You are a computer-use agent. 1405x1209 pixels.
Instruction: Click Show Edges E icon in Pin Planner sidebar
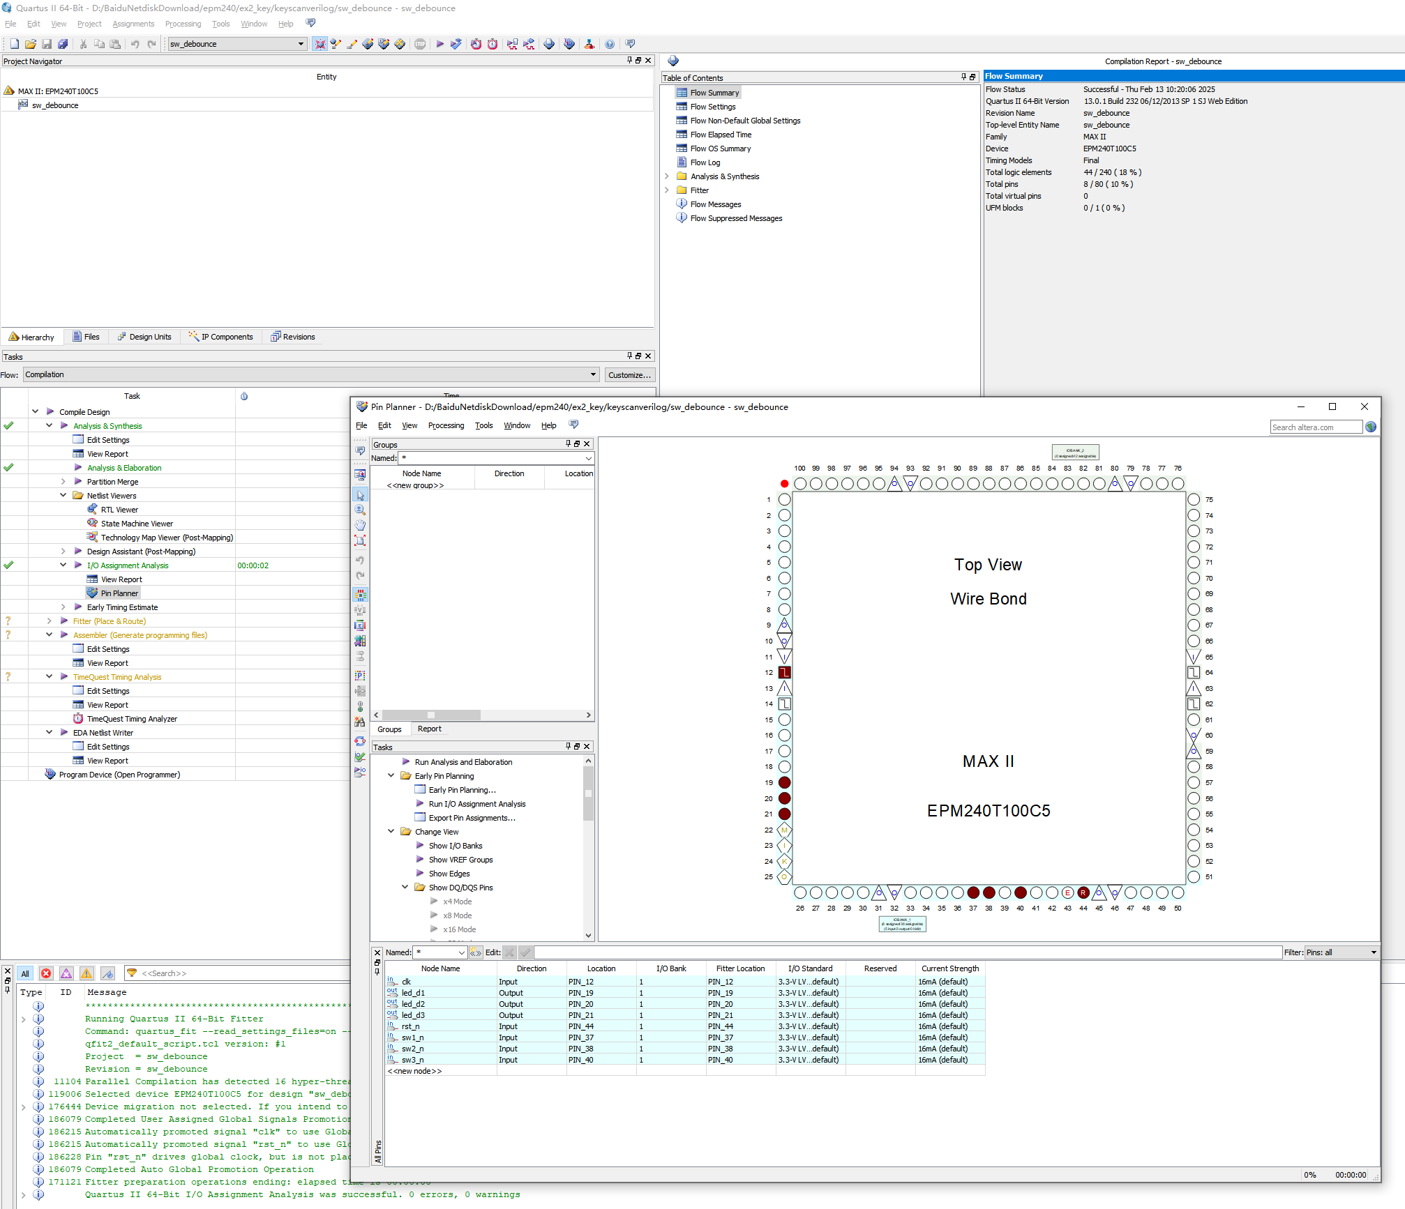(360, 625)
